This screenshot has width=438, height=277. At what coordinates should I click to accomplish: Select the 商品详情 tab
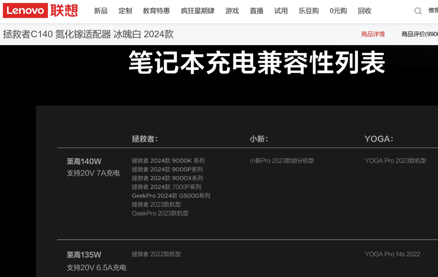coord(373,34)
